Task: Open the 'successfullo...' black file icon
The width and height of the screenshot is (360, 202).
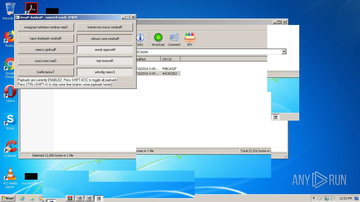Action: click(x=31, y=179)
